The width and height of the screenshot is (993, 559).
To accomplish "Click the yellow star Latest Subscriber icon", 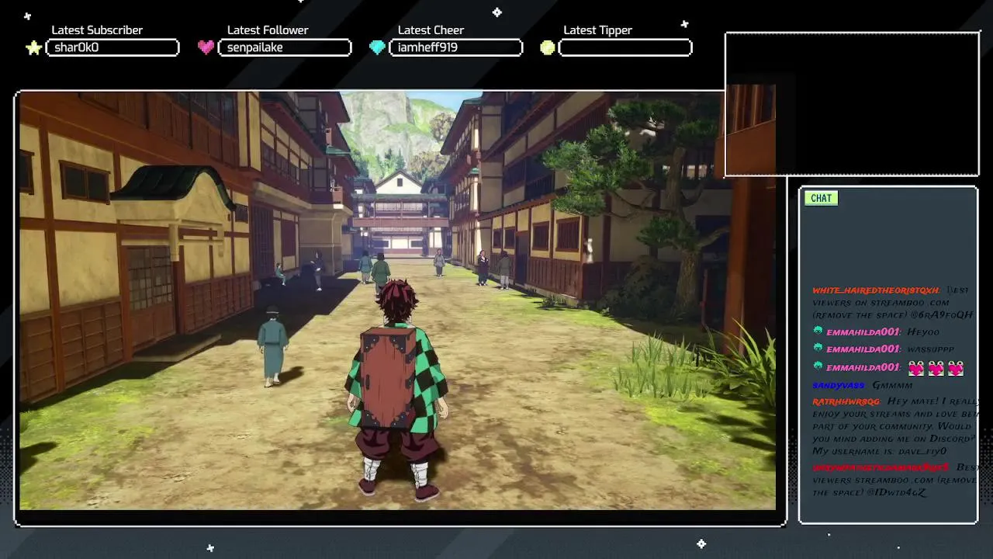I will tap(33, 48).
